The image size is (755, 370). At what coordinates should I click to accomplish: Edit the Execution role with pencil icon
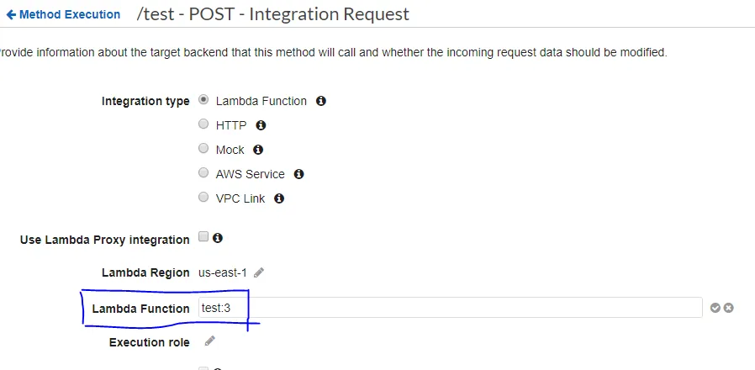click(x=210, y=341)
